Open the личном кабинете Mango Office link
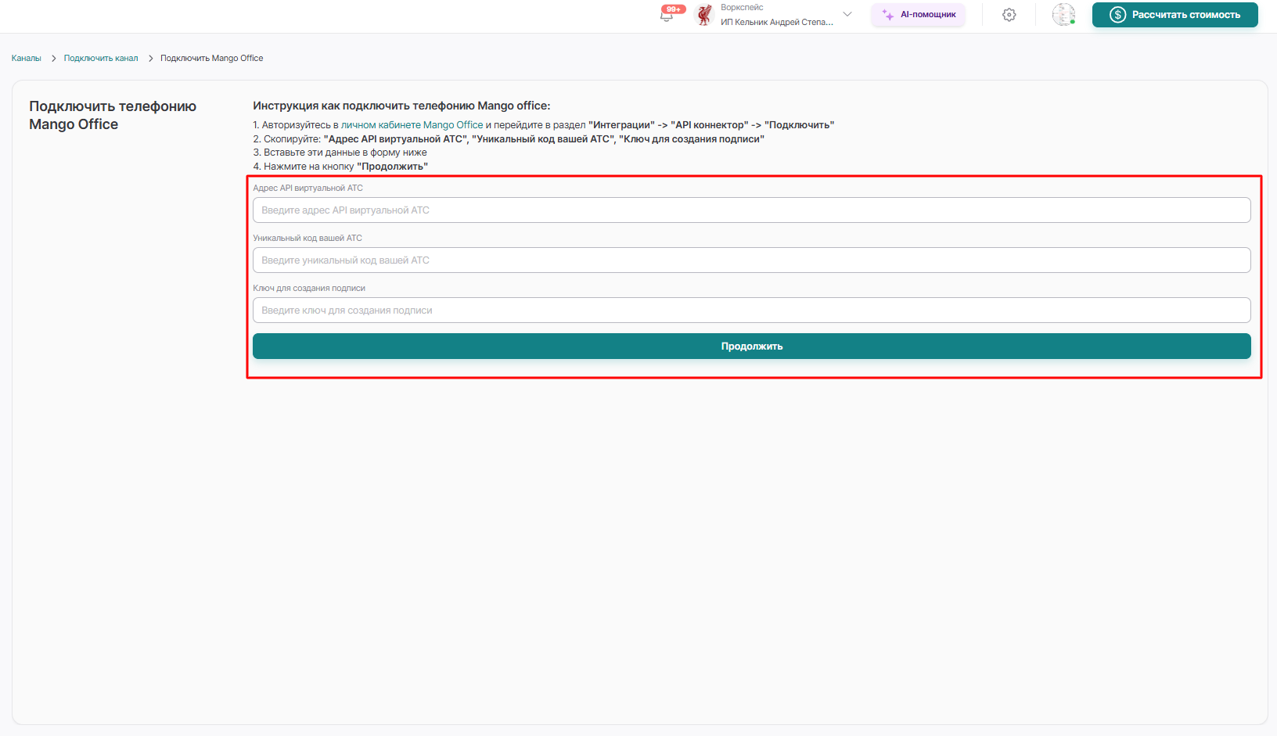 tap(412, 125)
